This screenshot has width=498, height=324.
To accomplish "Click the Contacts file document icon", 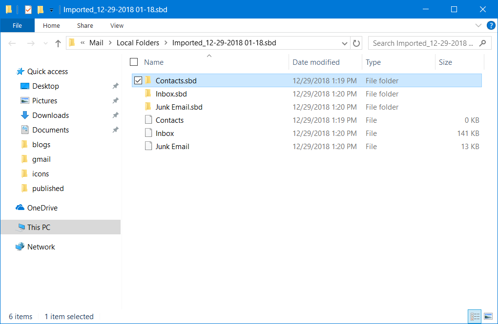I will [x=148, y=119].
